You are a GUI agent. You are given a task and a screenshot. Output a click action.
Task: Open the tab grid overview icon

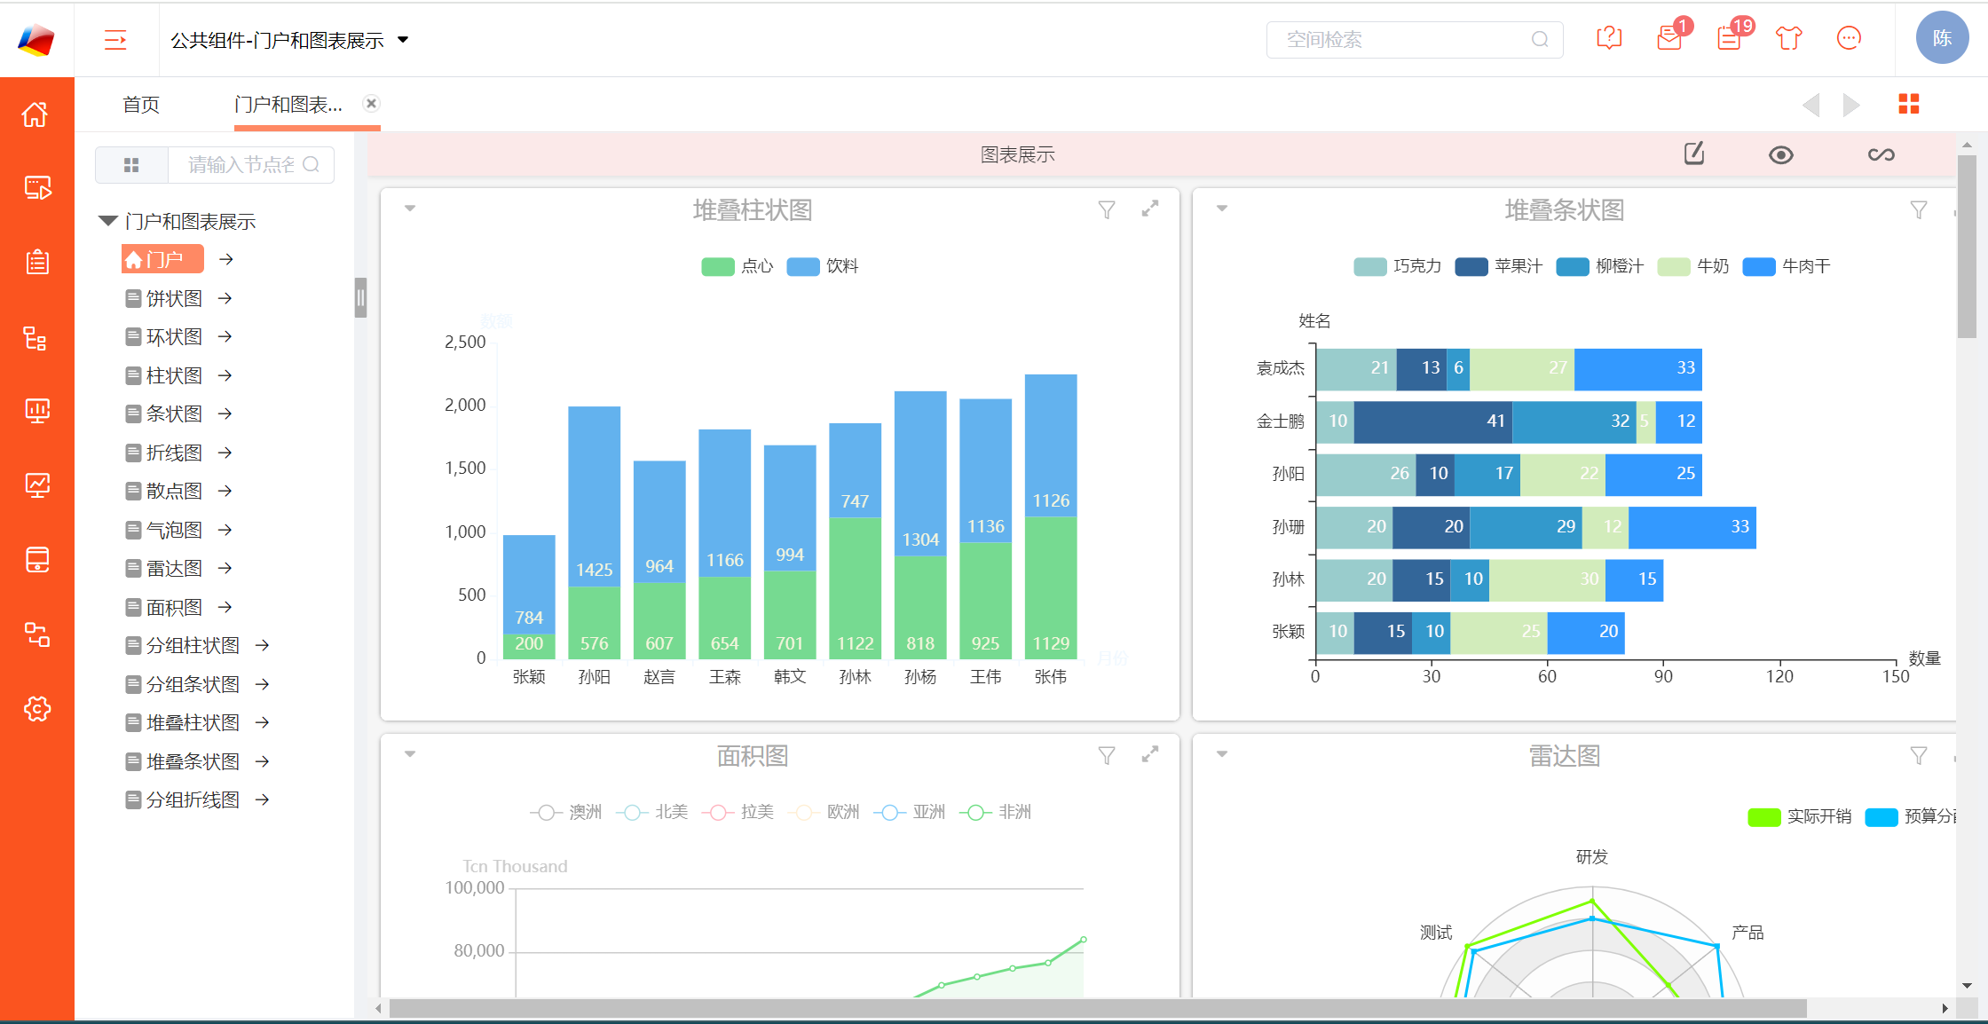coord(1908,104)
